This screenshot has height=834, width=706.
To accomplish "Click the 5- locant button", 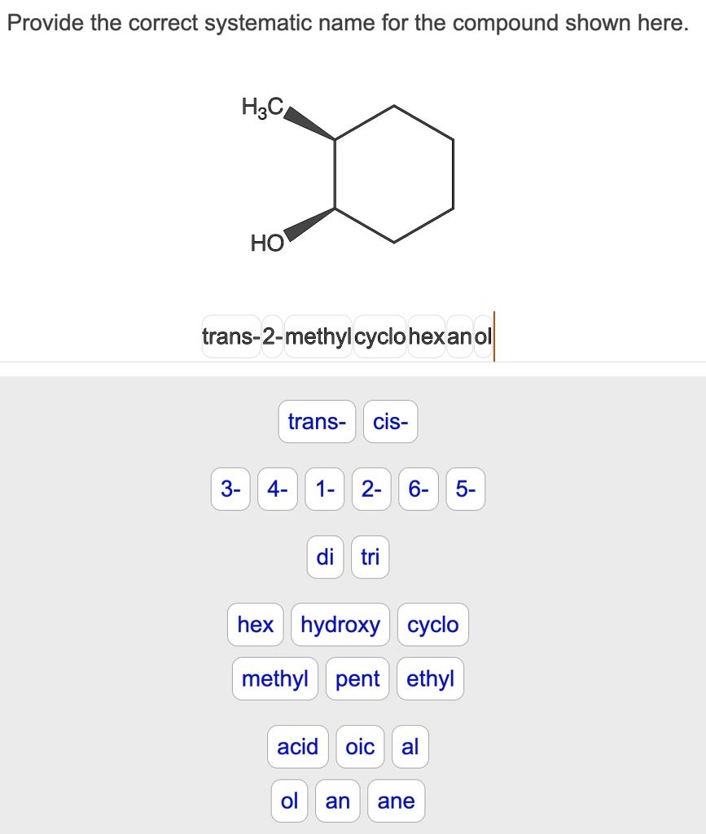I will (x=465, y=489).
